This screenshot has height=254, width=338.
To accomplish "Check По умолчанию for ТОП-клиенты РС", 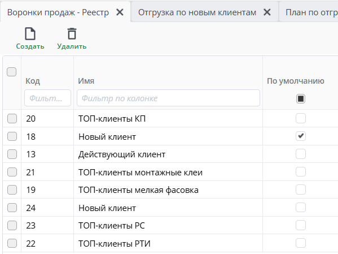I will (x=301, y=225).
